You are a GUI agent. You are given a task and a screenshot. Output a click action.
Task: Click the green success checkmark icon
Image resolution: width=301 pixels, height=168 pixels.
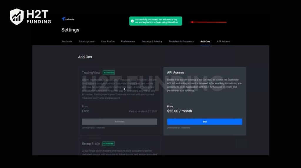[x=132, y=21]
